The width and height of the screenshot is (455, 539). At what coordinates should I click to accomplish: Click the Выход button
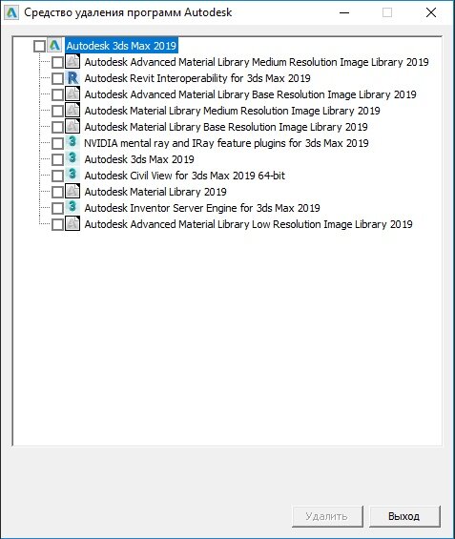pos(404,516)
